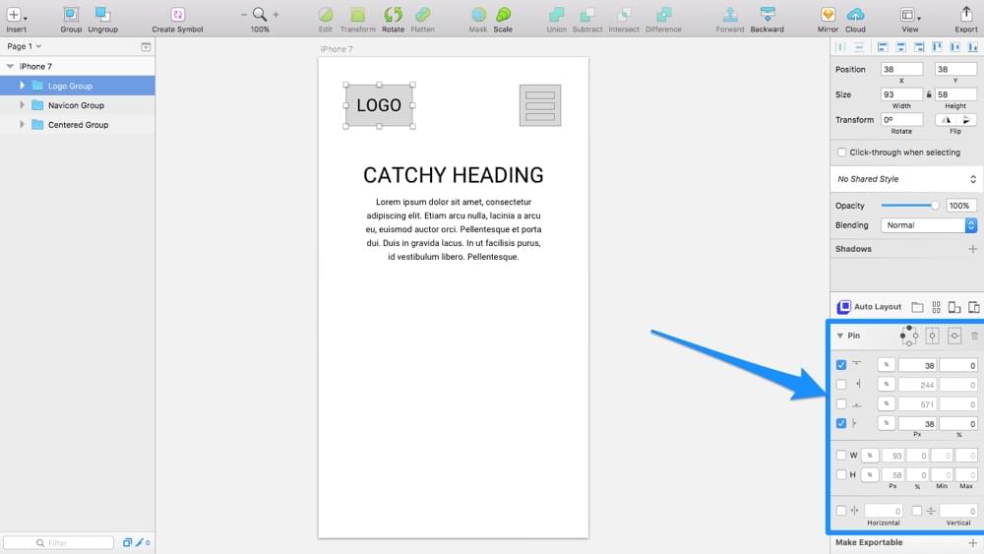
Task: Click the Backward arrange icon
Action: click(x=767, y=15)
